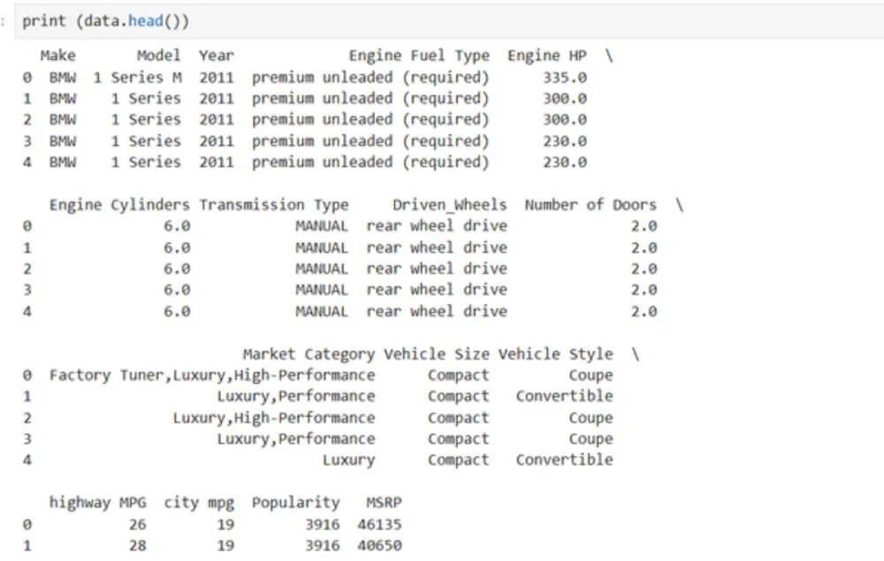Screen dimensions: 884x561
Task: Click "rear wheel drive" in row 4
Action: tap(437, 311)
